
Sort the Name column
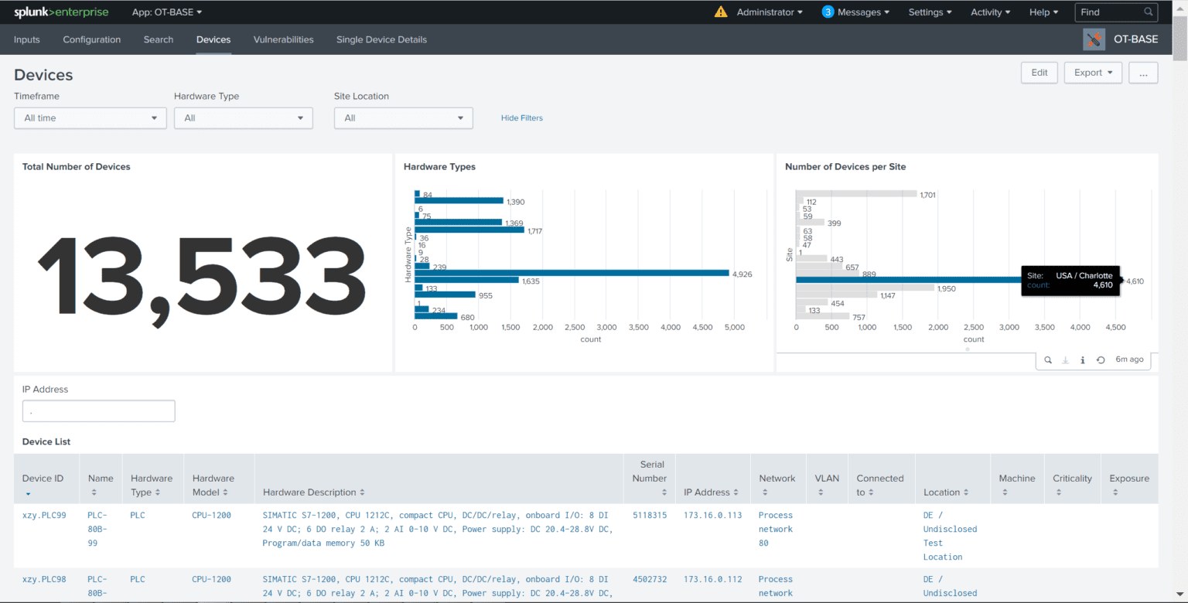(94, 492)
